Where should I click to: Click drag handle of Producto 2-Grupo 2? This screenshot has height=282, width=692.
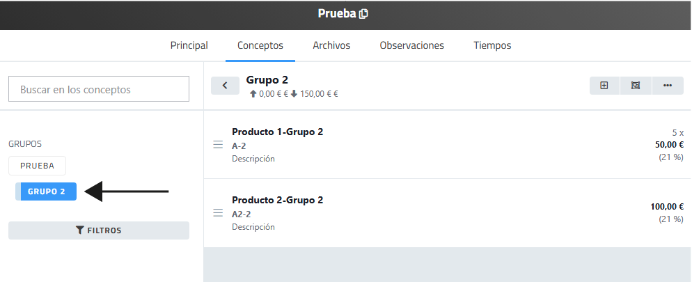tap(218, 213)
